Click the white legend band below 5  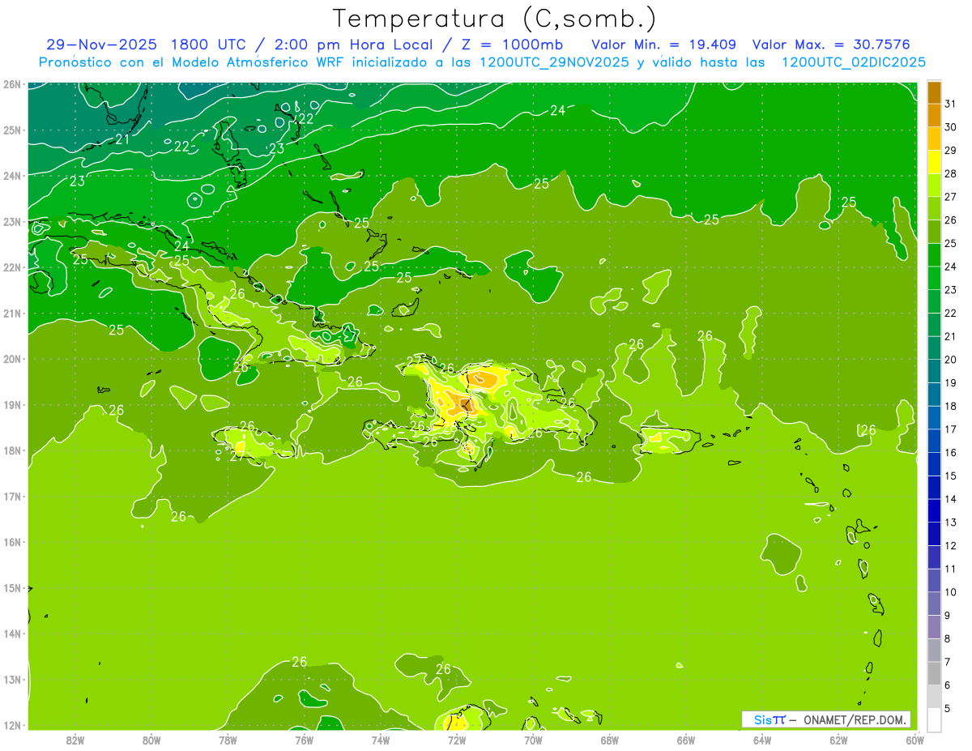point(934,719)
